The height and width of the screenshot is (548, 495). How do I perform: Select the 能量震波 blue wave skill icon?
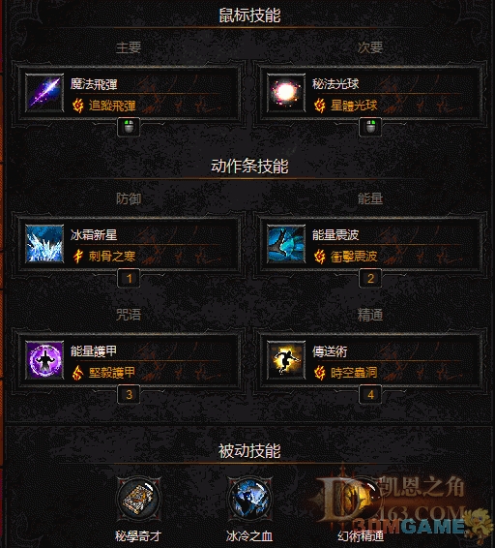pos(286,244)
